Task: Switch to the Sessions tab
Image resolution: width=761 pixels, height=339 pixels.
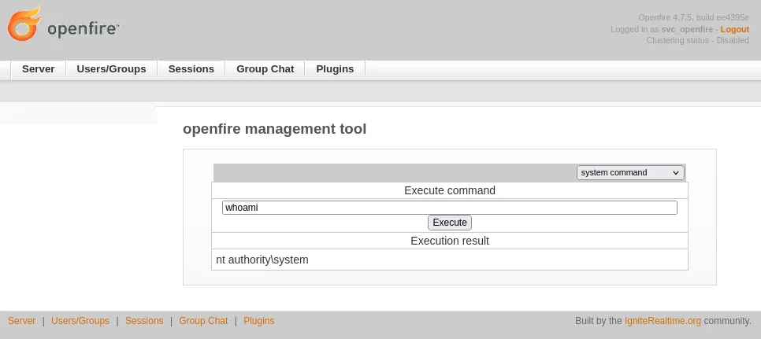Action: [191, 69]
